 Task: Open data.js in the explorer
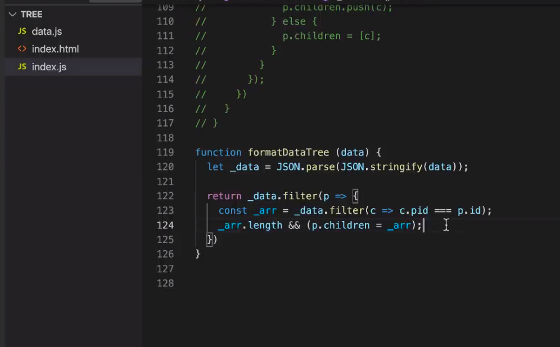[47, 31]
